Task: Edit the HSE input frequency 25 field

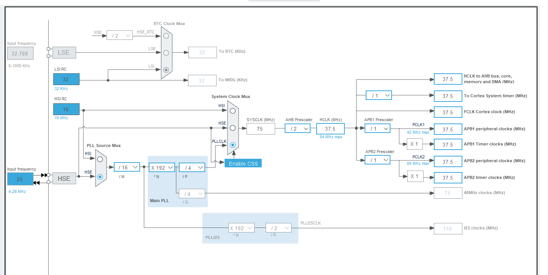Action: point(20,179)
